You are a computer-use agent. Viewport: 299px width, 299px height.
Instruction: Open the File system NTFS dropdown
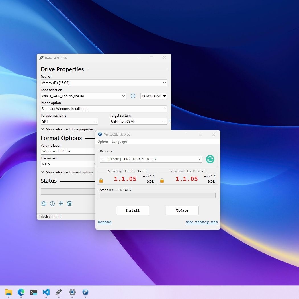pos(68,164)
